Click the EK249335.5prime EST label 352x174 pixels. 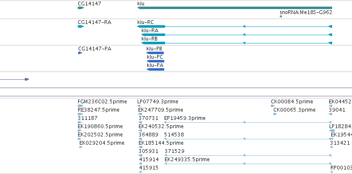(x=187, y=160)
